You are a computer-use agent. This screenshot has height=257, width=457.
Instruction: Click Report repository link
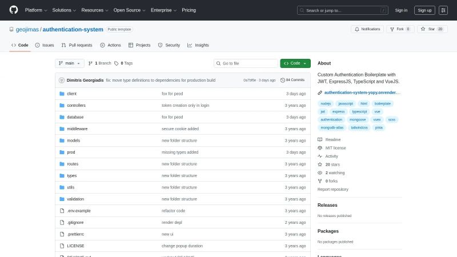coord(333,190)
